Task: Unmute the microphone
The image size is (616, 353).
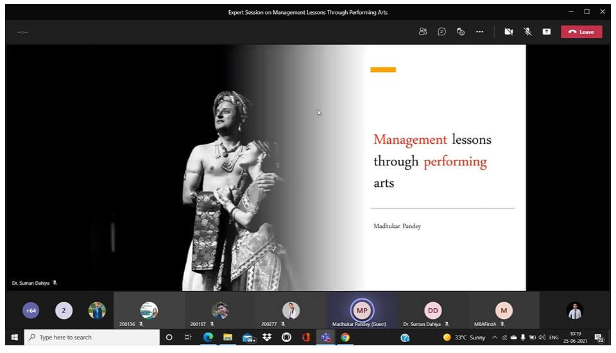Action: tap(527, 31)
